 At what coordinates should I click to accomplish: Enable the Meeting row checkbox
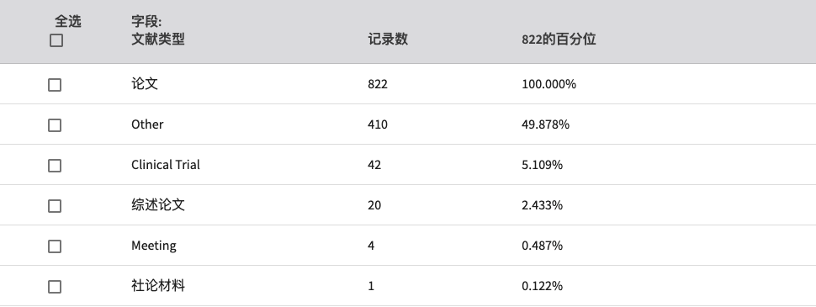(x=55, y=246)
